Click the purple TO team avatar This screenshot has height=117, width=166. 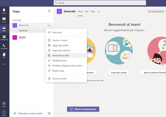click(15, 25)
